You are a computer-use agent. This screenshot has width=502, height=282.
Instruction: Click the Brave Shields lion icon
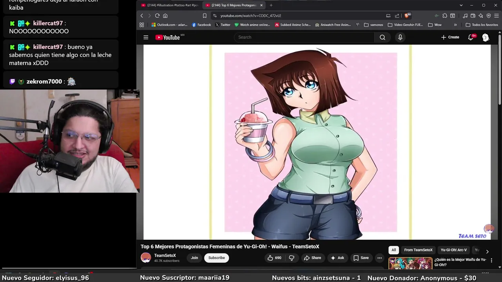(x=407, y=16)
